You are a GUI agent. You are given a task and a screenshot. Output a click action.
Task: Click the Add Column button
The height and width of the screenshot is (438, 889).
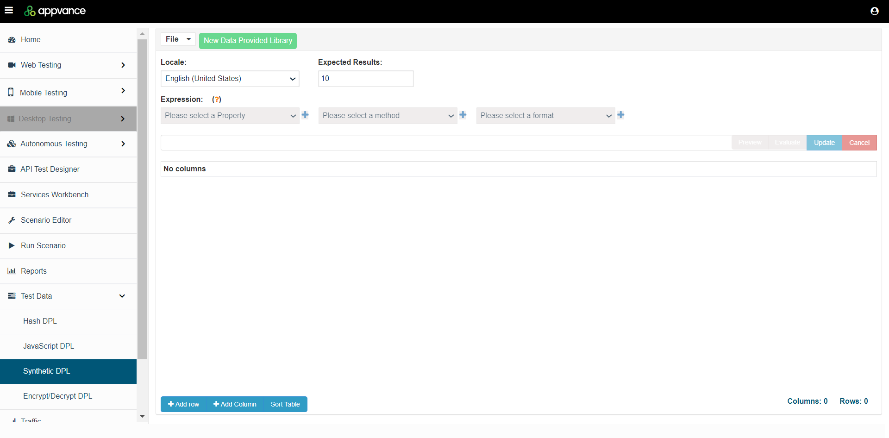[235, 404]
